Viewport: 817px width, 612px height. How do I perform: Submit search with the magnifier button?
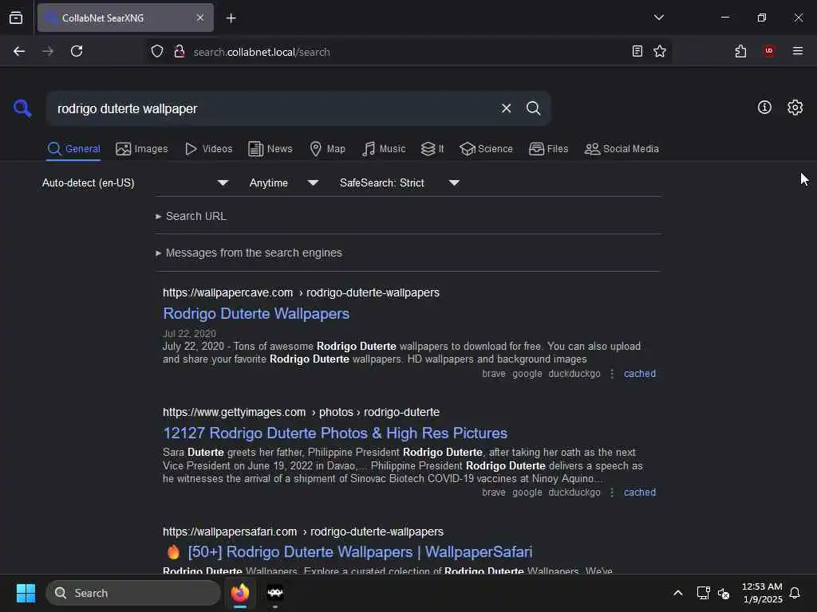point(533,108)
